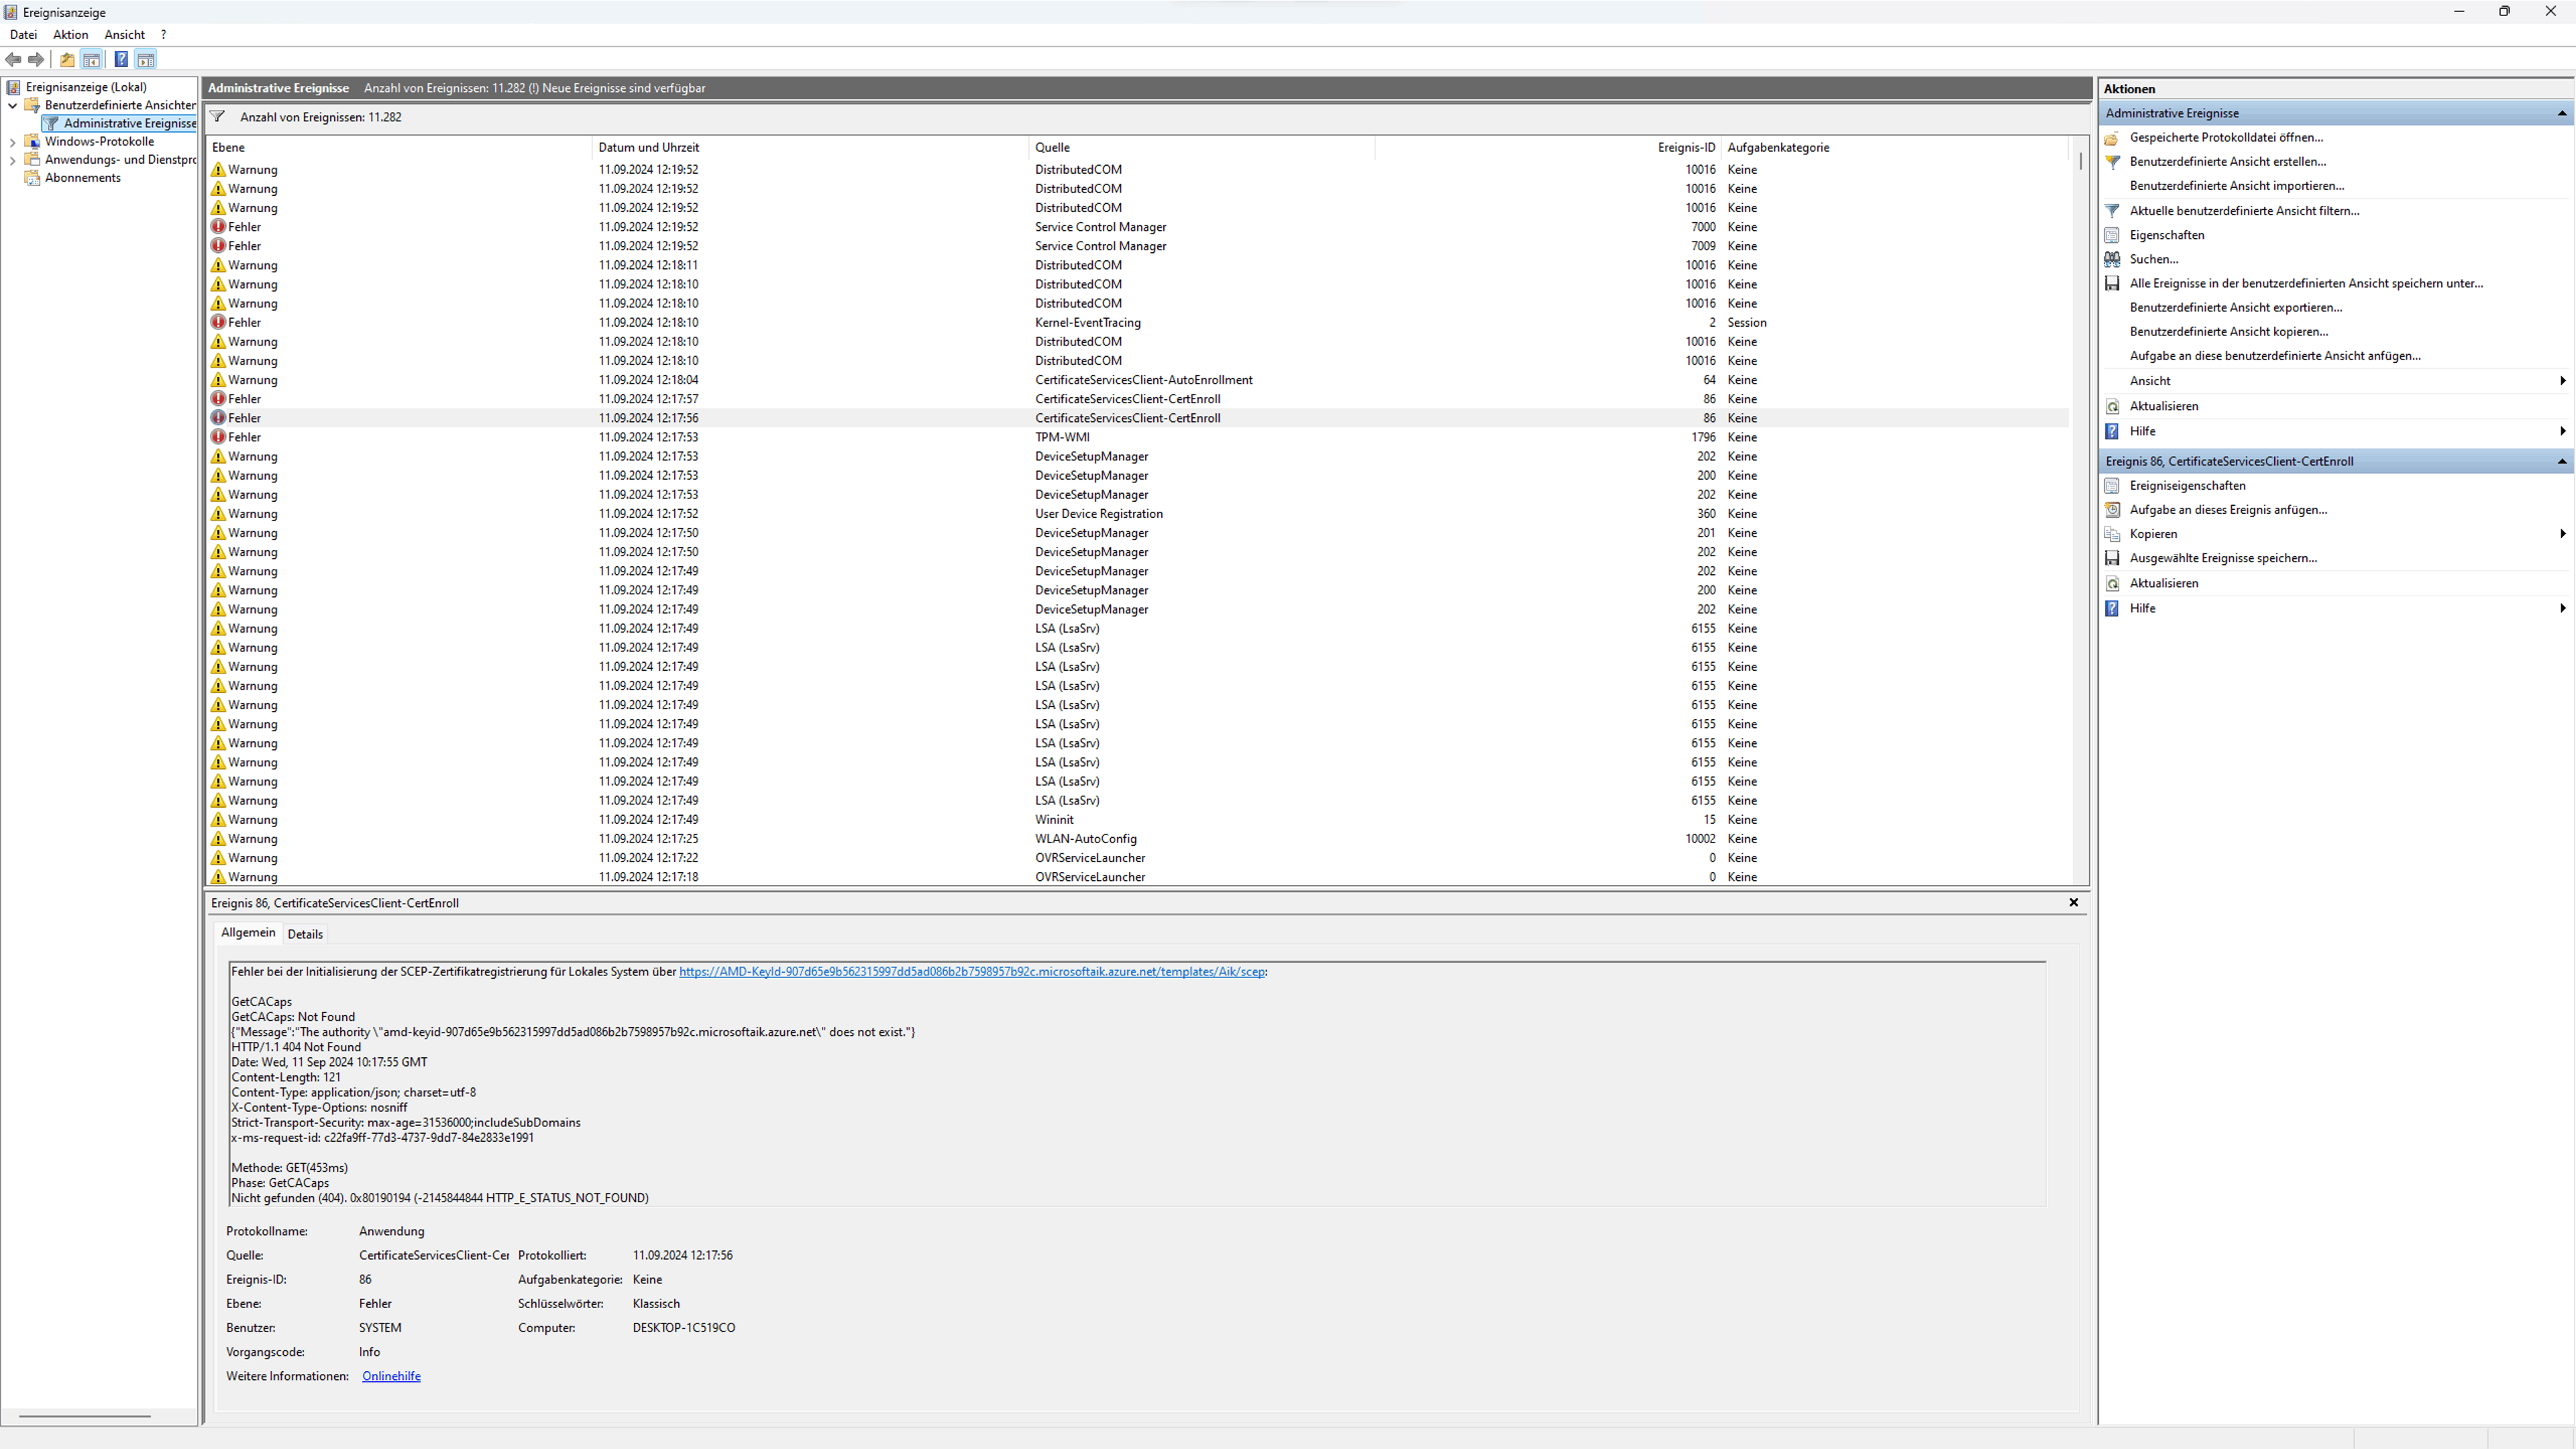Click the tree pane horizontal scrollbar
The height and width of the screenshot is (1449, 2576).
[85, 1416]
